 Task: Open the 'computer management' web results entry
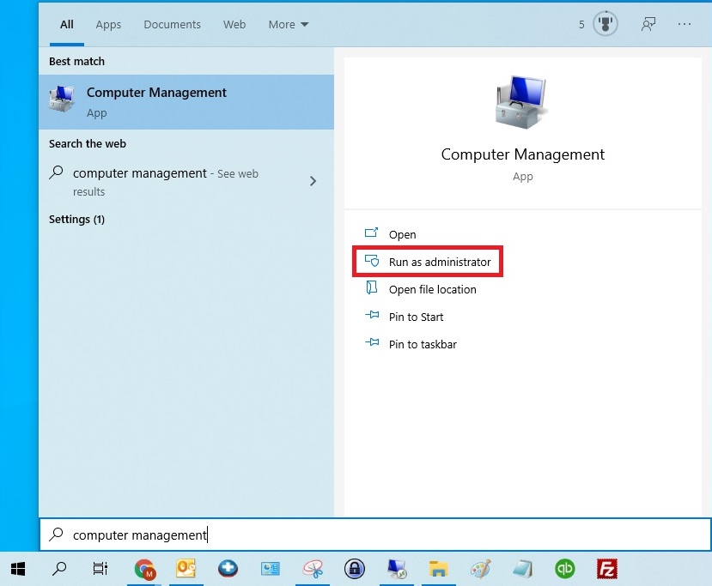[x=186, y=181]
